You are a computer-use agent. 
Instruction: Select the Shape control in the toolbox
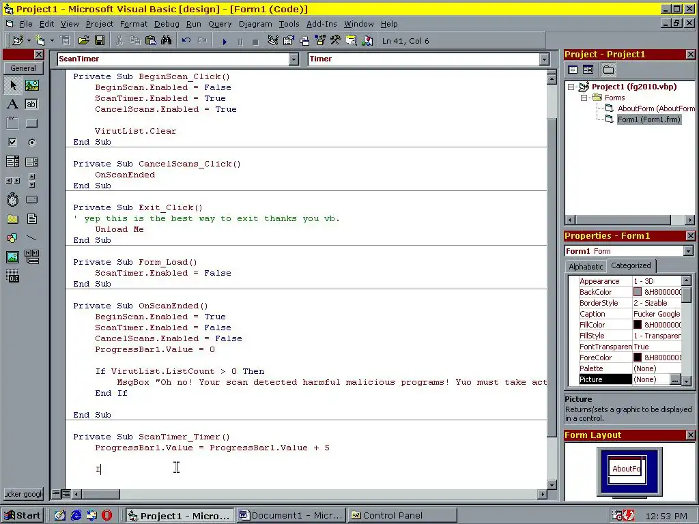click(13, 238)
